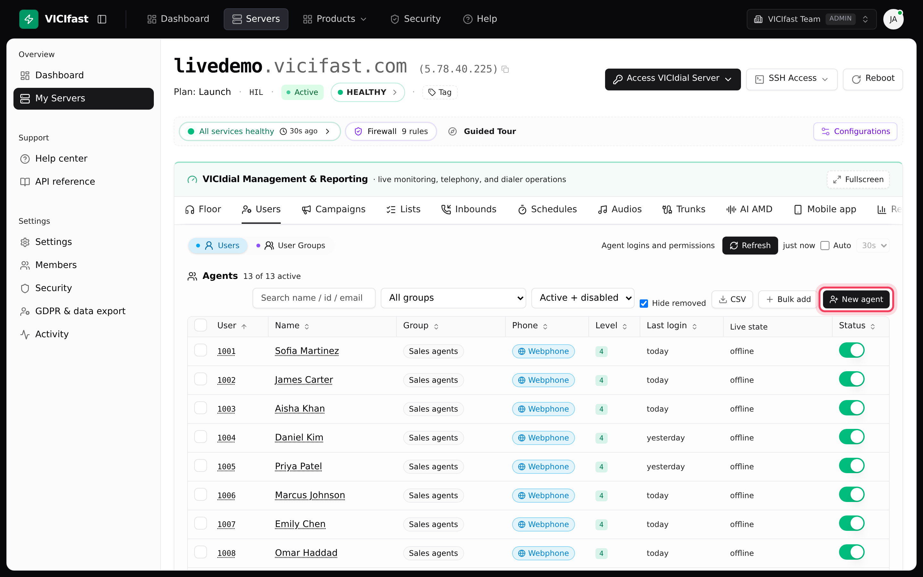Turn off Daniel Kim's status toggle
This screenshot has width=923, height=577.
point(851,437)
